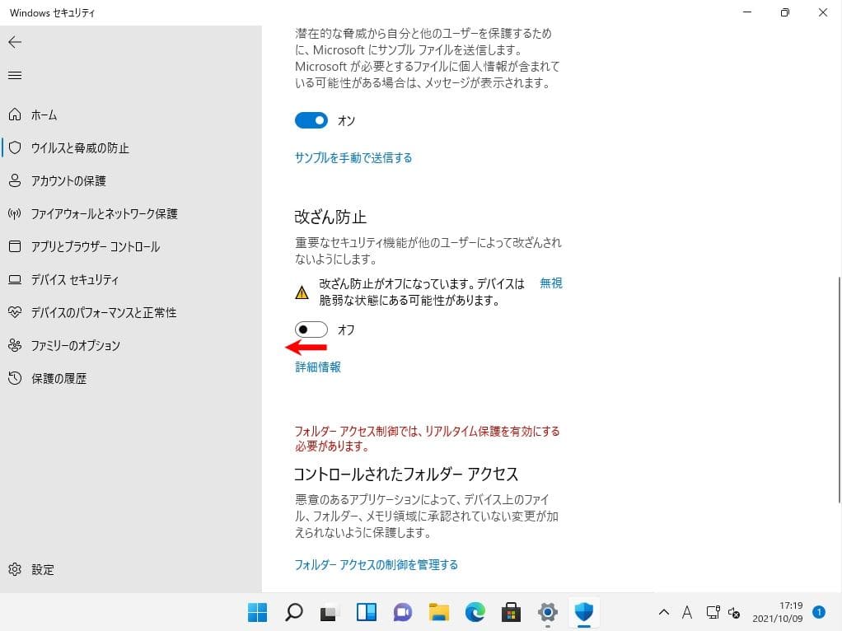Open アプリとブラウザー コントロール page
The height and width of the screenshot is (631, 842).
click(x=95, y=246)
